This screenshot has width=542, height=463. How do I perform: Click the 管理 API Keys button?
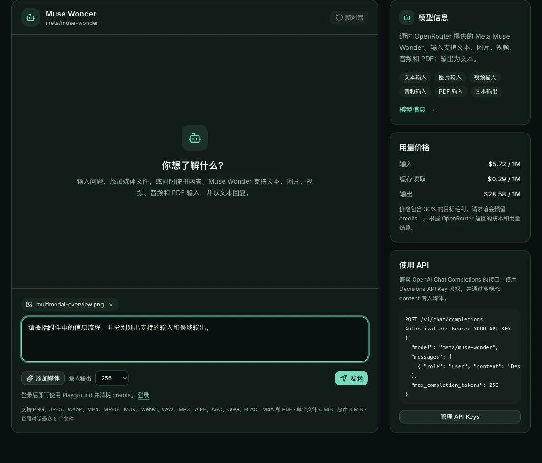[460, 417]
